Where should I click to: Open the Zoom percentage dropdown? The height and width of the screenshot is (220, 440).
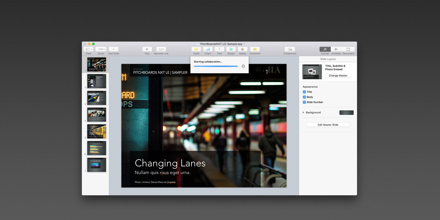[101, 49]
